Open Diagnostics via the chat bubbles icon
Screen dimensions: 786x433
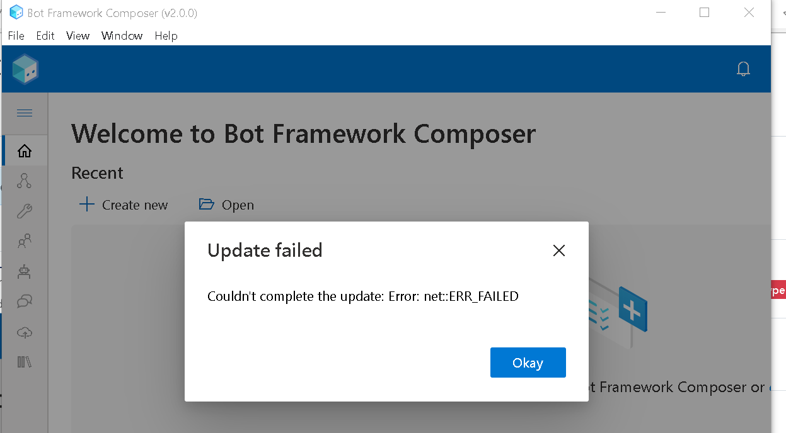pyautogui.click(x=24, y=301)
